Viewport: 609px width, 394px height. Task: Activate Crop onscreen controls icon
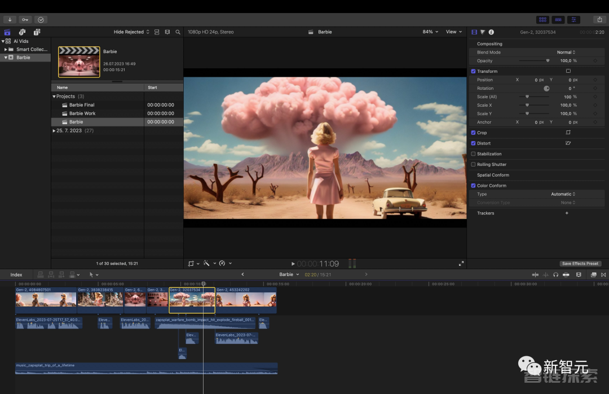click(568, 133)
